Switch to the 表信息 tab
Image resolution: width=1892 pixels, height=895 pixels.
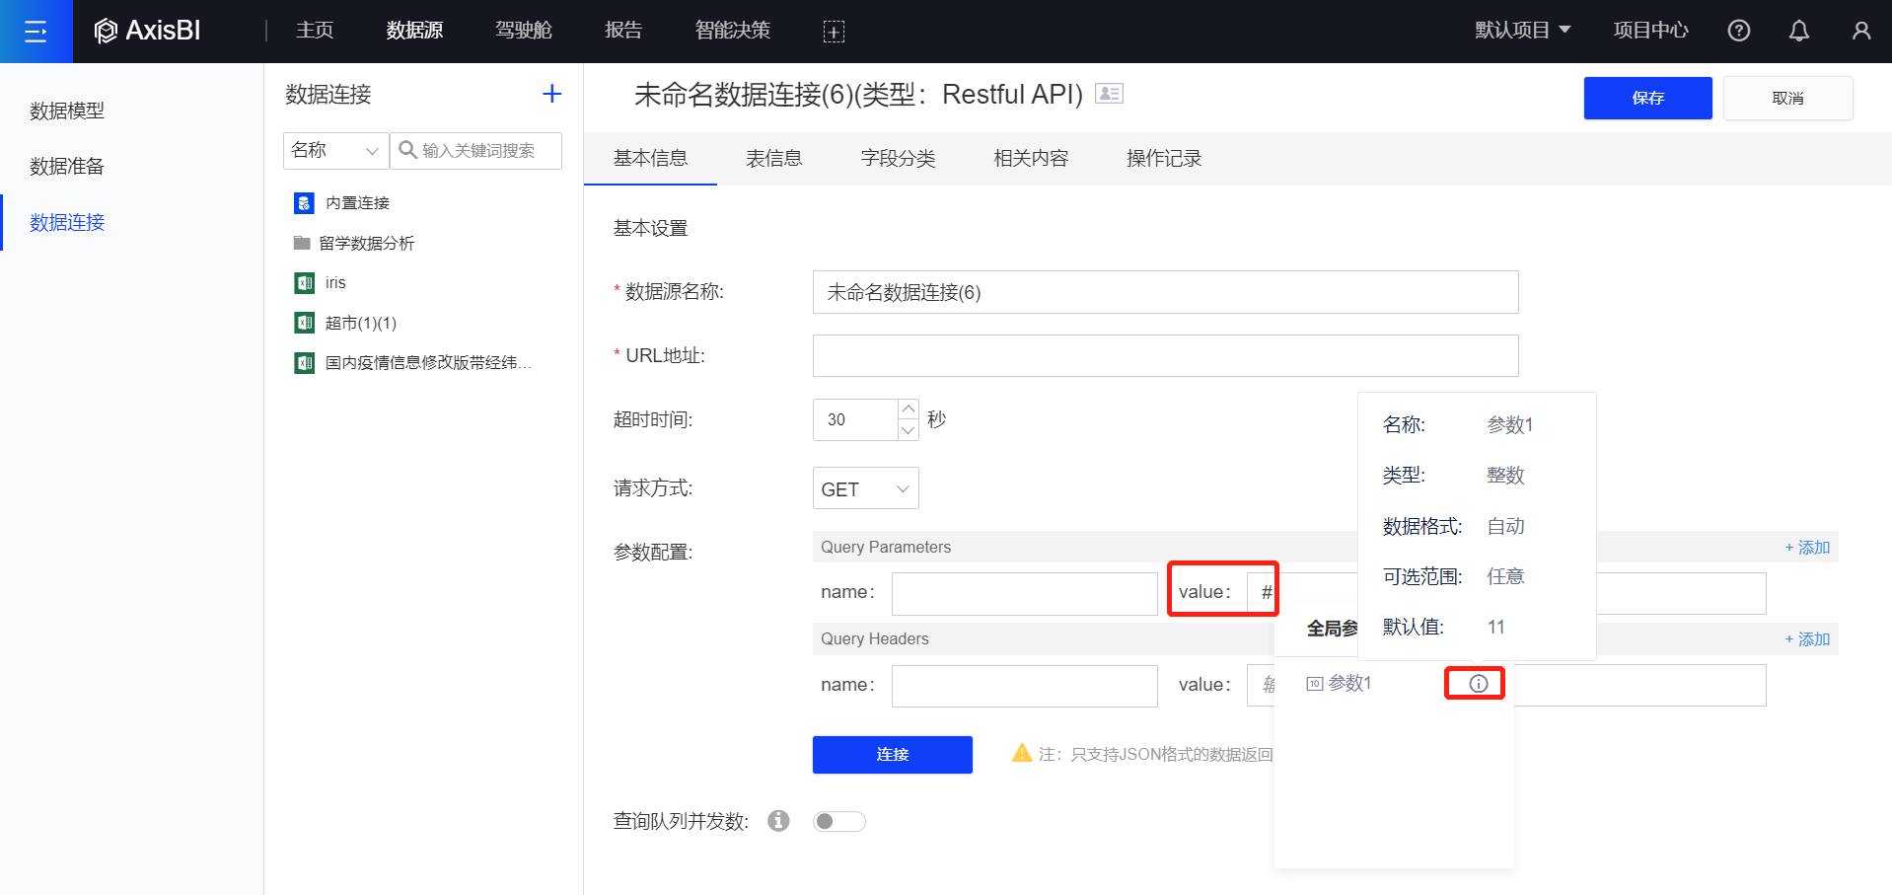coord(773,159)
